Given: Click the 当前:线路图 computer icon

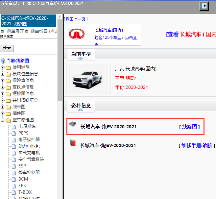Looking at the screenshot, I should click(x=3, y=61).
